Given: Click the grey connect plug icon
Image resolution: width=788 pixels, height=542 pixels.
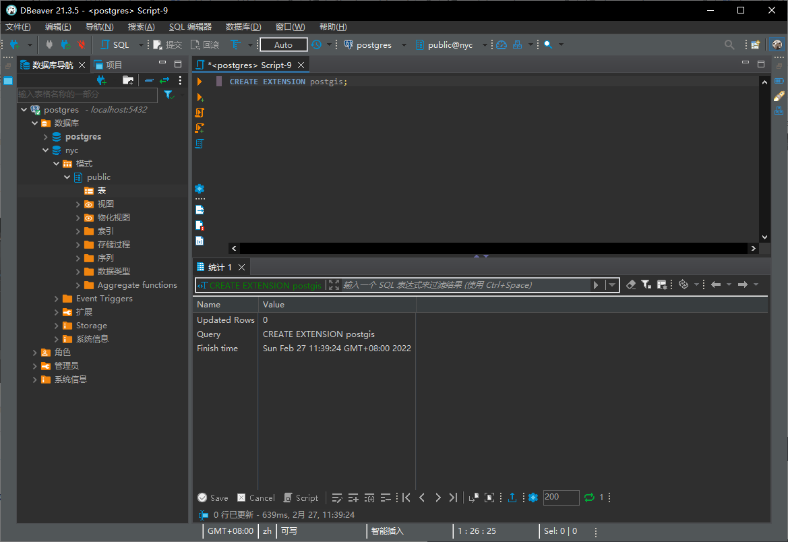Looking at the screenshot, I should [49, 44].
